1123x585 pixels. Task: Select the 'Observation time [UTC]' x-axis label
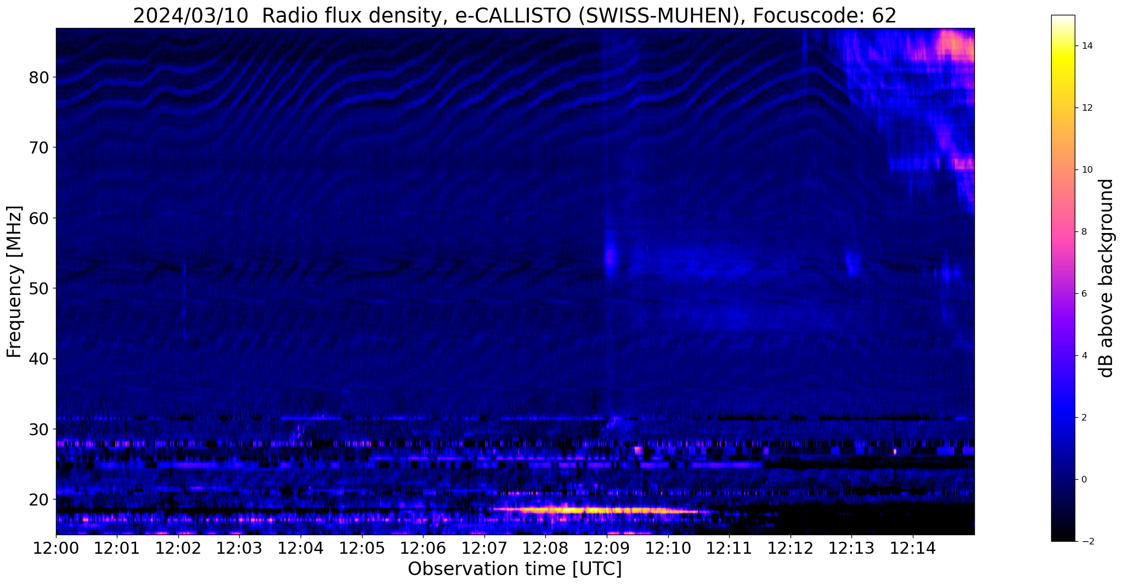tap(515, 569)
